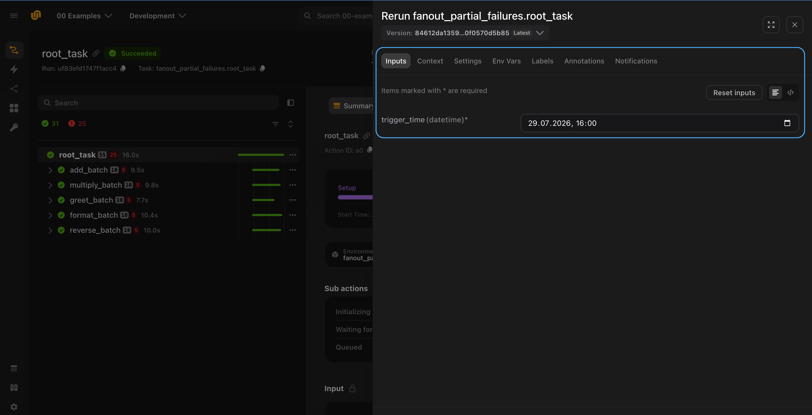Focus the action Search field

click(158, 103)
